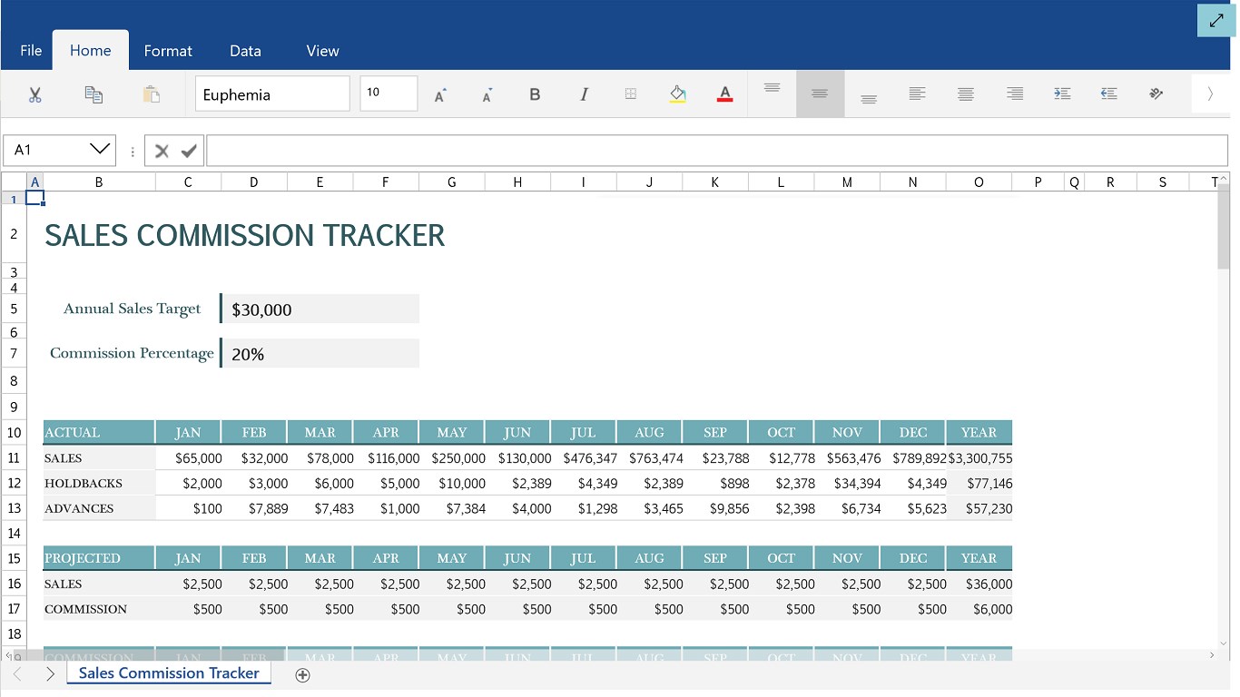Screen dimensions: 1240x697
Task: Decrease font size with smaller A icon
Action: coord(487,94)
